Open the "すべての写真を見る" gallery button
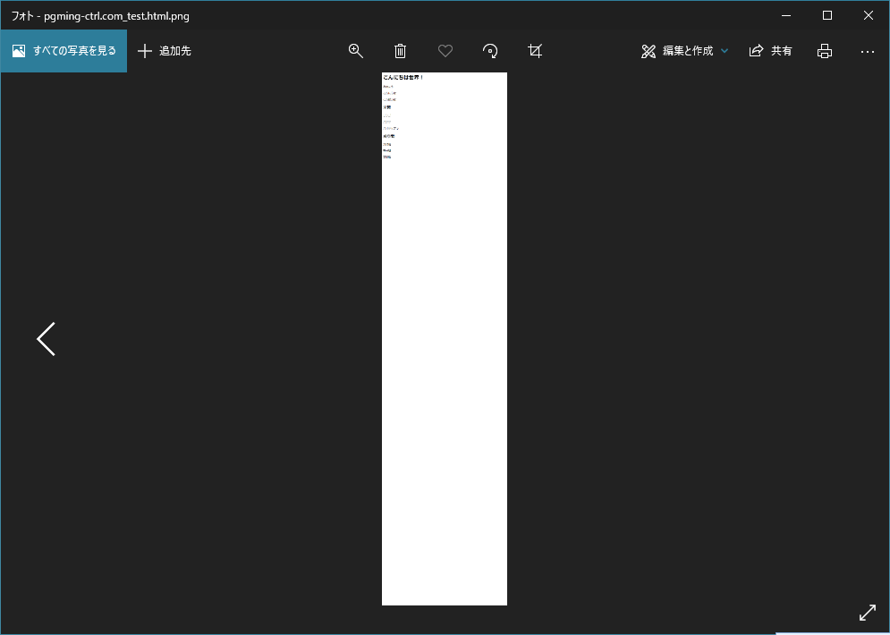The height and width of the screenshot is (635, 890). (64, 51)
